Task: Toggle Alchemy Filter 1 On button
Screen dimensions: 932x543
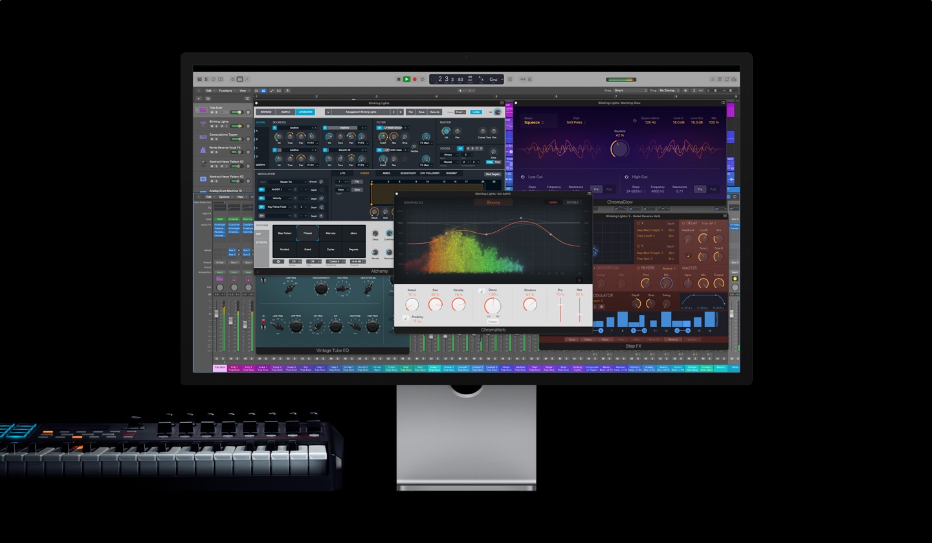Action: [x=379, y=128]
